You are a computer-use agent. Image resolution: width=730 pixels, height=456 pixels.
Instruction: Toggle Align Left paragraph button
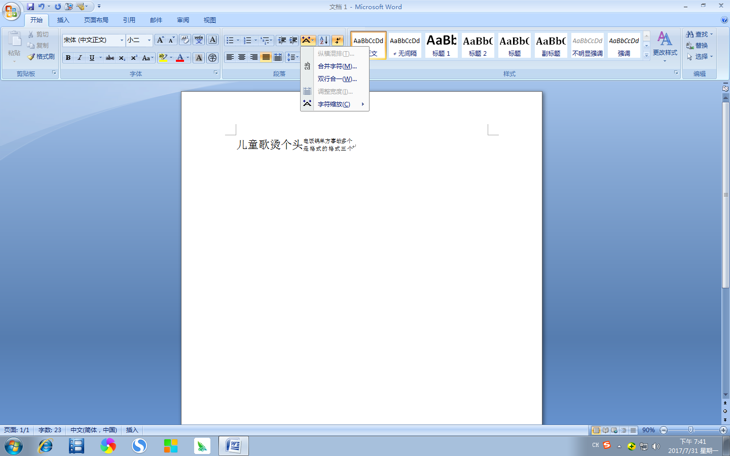coord(230,57)
